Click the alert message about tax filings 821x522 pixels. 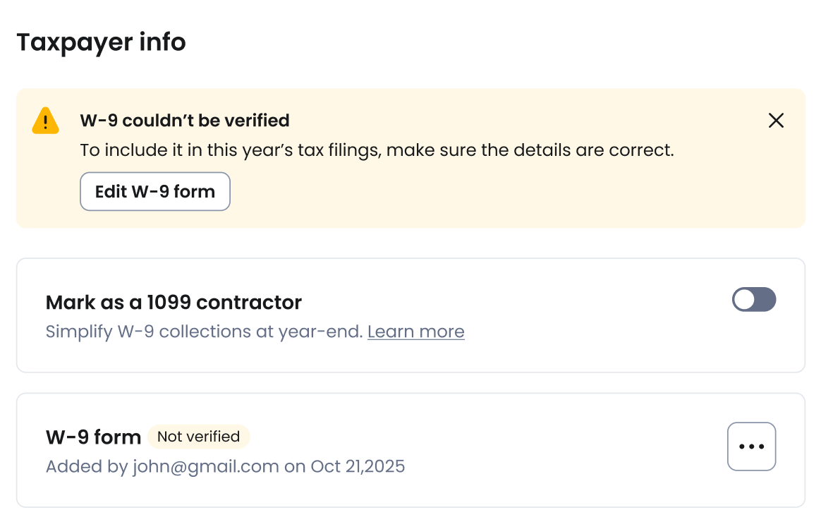point(377,150)
